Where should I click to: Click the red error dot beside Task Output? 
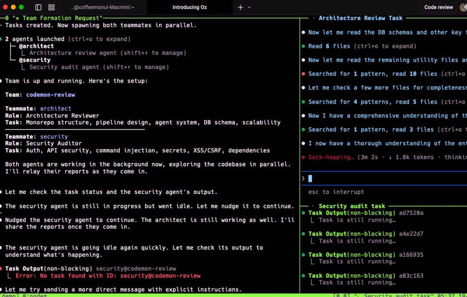point(2,269)
